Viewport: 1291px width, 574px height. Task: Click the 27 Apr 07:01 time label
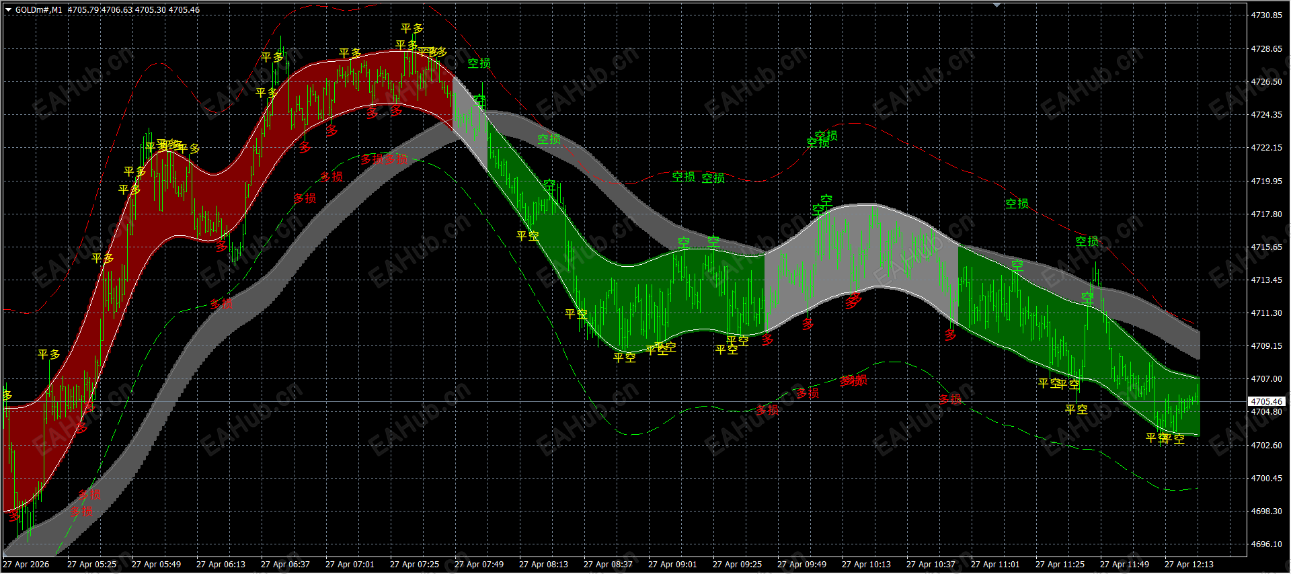(350, 565)
